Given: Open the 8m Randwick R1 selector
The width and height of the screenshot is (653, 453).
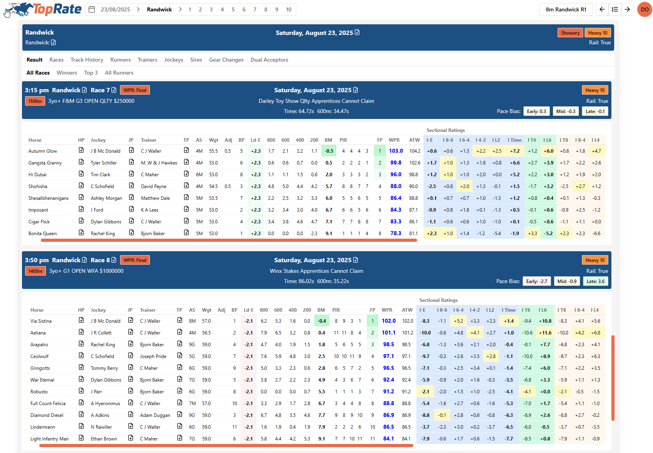Looking at the screenshot, I should pyautogui.click(x=566, y=9).
